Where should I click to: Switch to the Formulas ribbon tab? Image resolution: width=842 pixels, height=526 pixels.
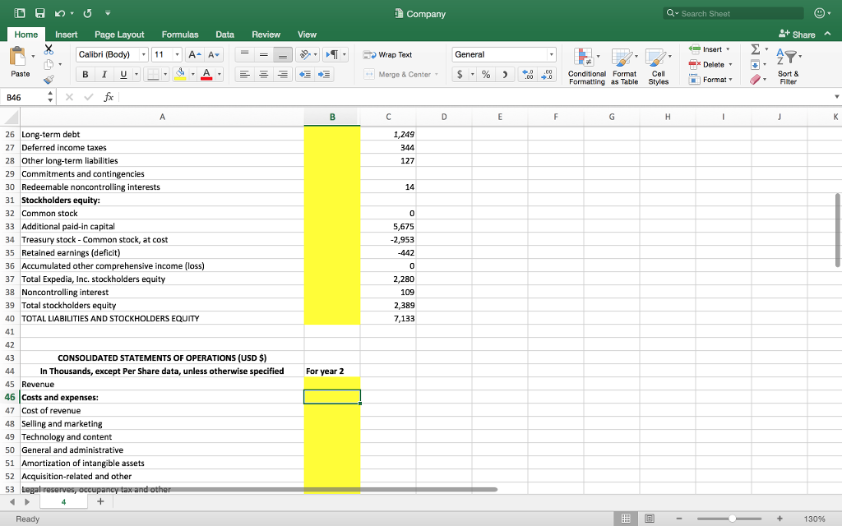tap(179, 35)
